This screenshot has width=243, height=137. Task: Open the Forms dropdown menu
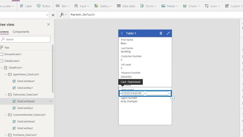coord(148,6)
